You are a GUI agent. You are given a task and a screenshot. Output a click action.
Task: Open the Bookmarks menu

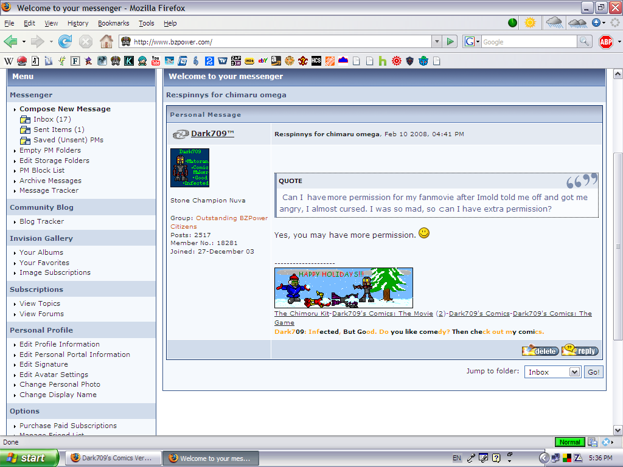[114, 23]
